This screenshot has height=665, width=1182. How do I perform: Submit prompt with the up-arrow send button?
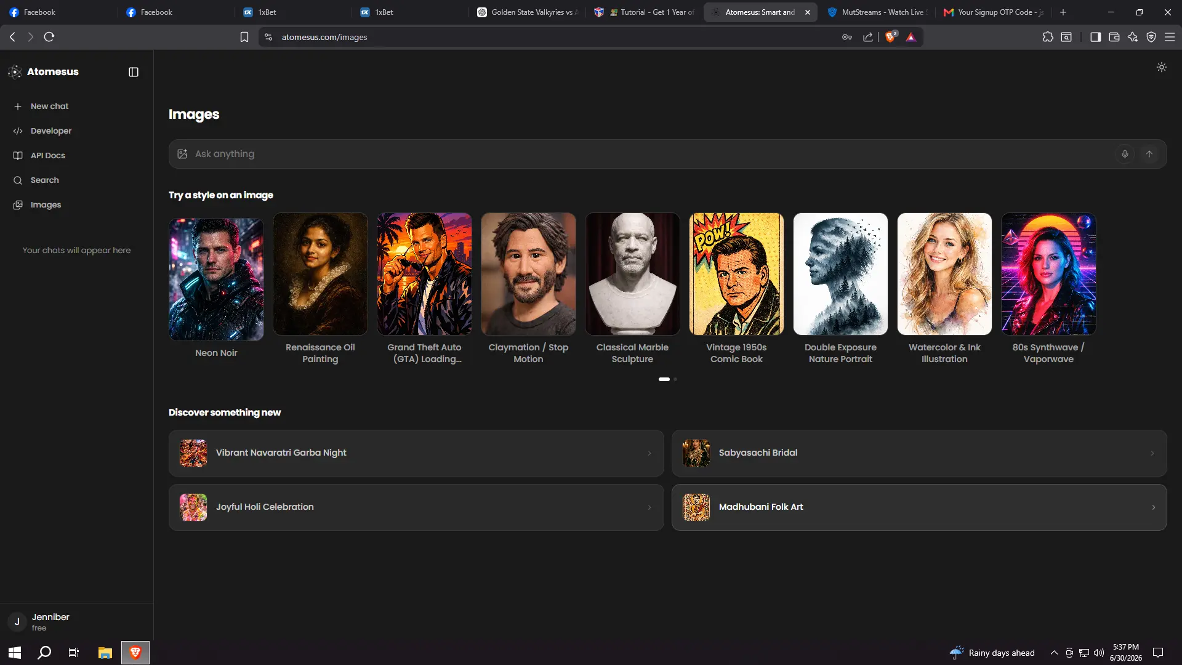(x=1149, y=154)
